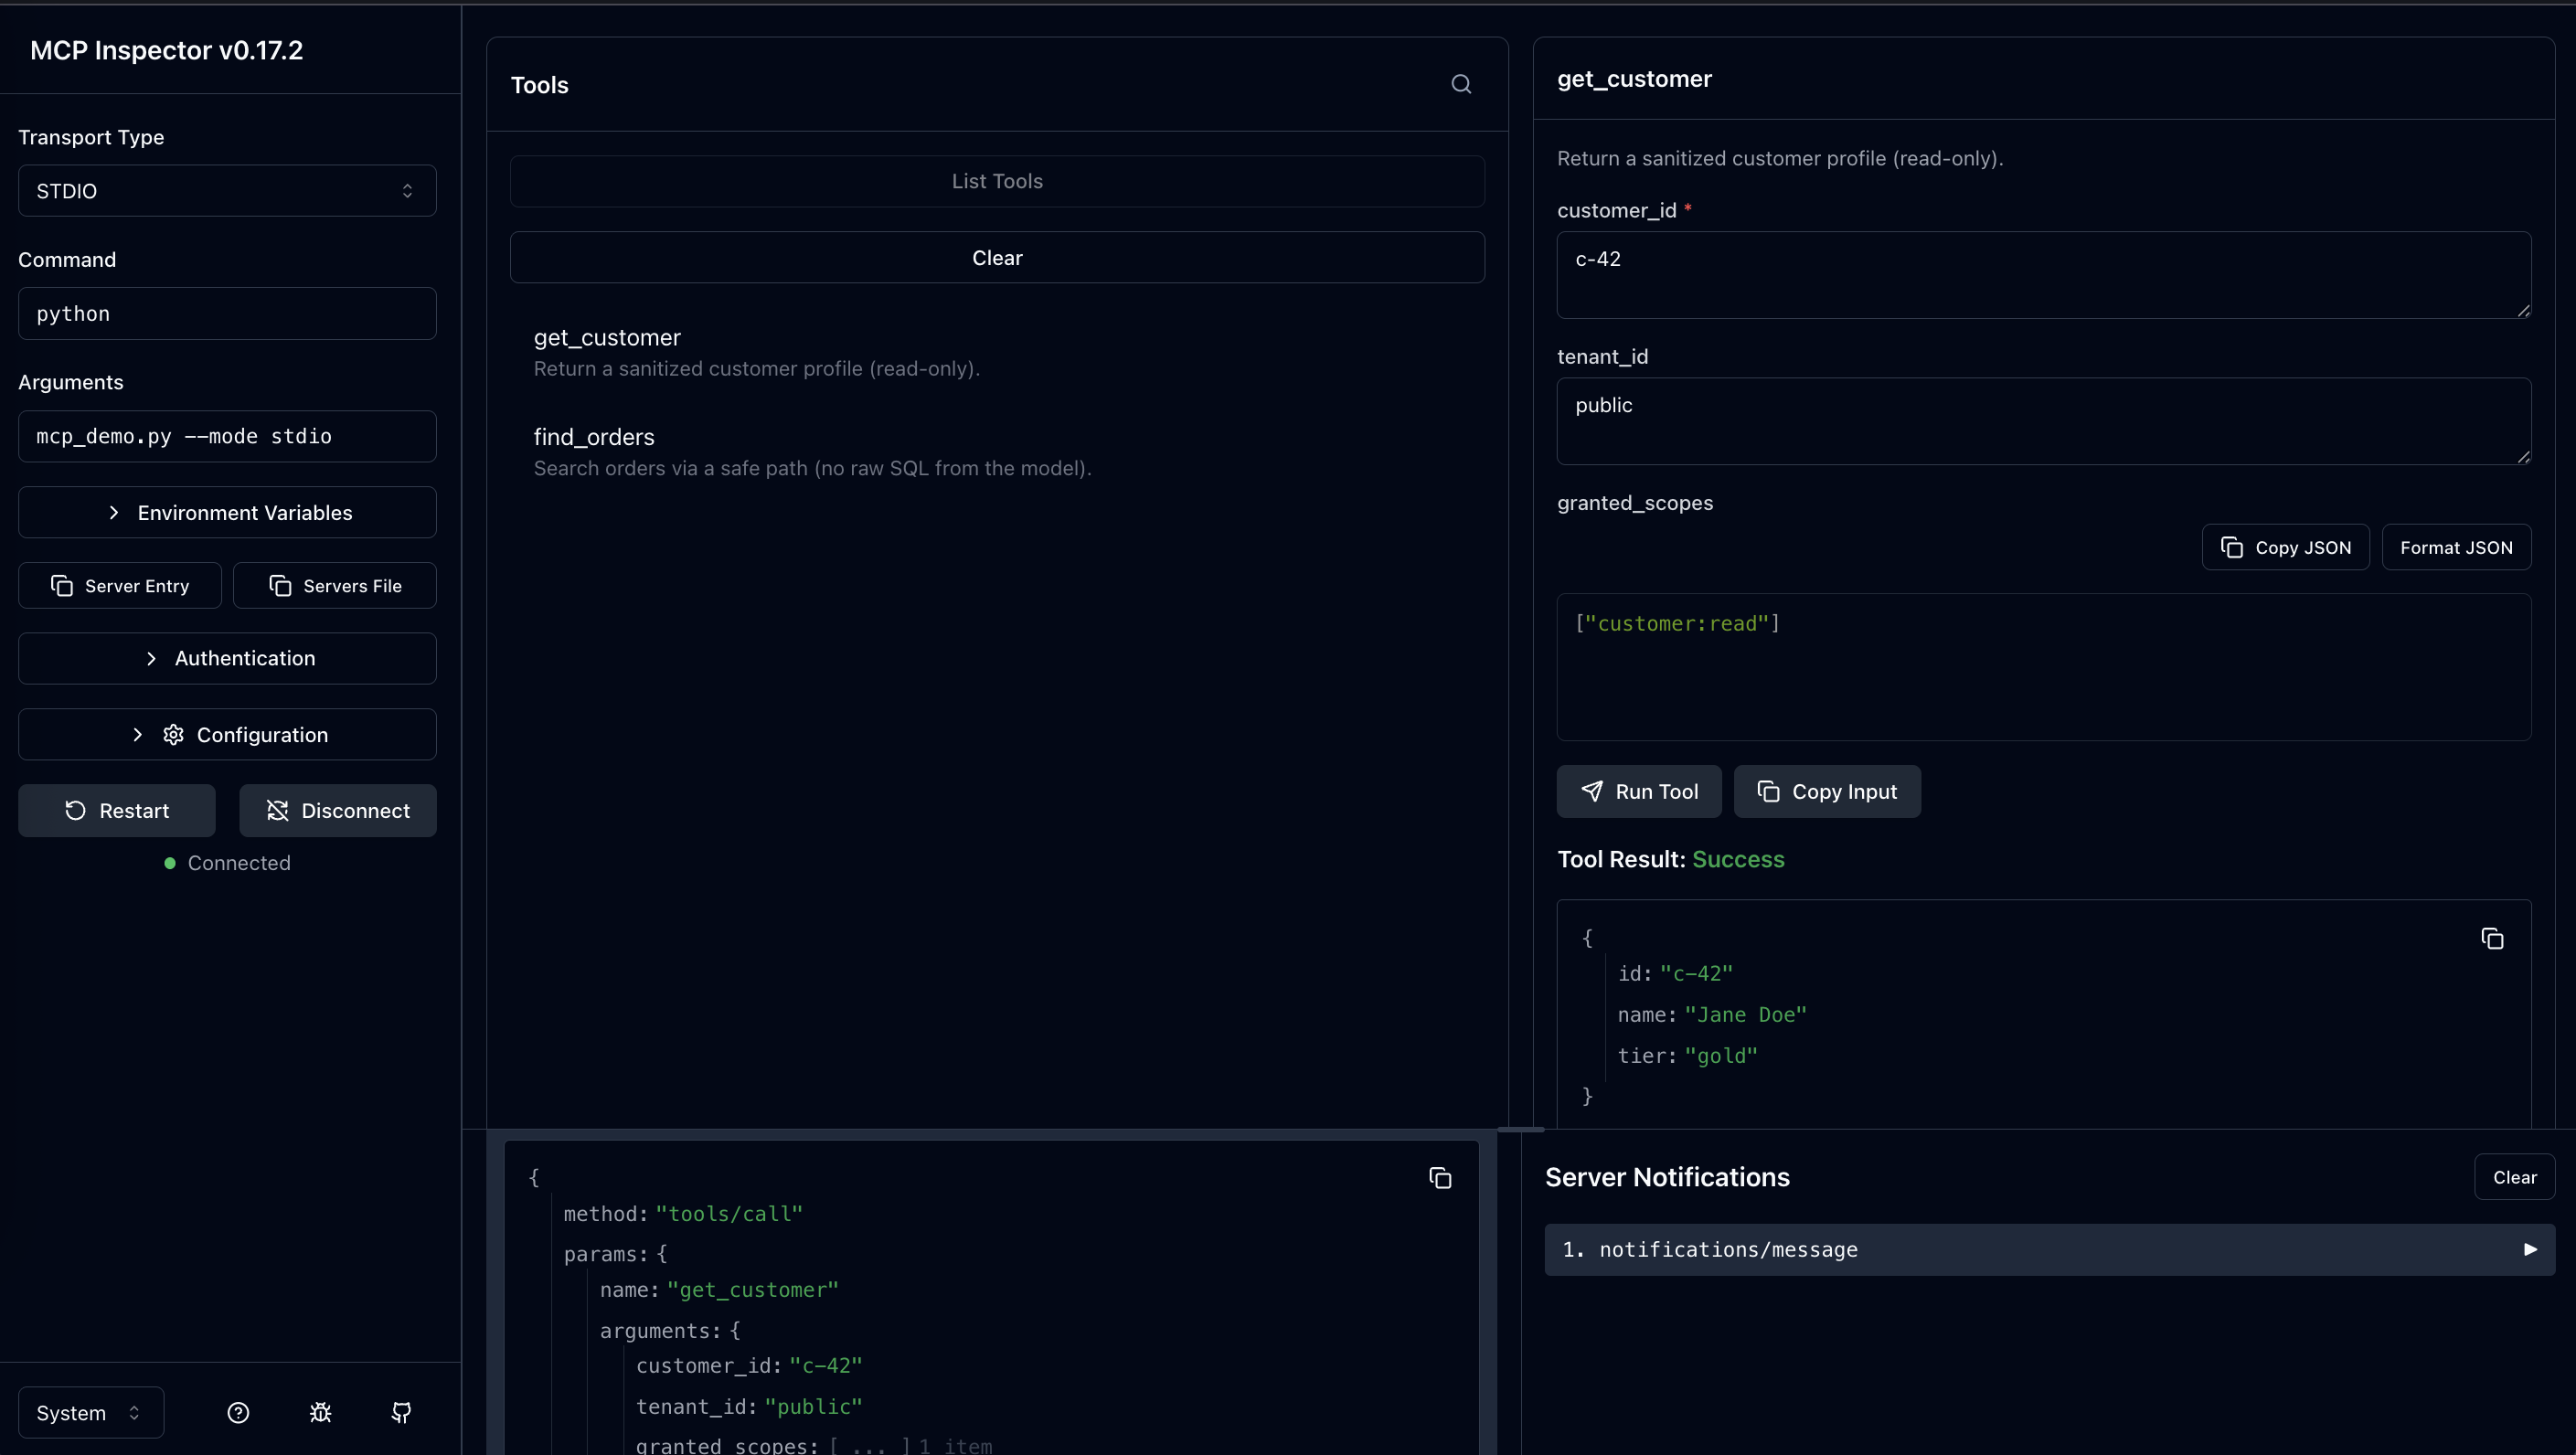The height and width of the screenshot is (1455, 2576).
Task: Expand the Configuration settings section
Action: (x=227, y=734)
